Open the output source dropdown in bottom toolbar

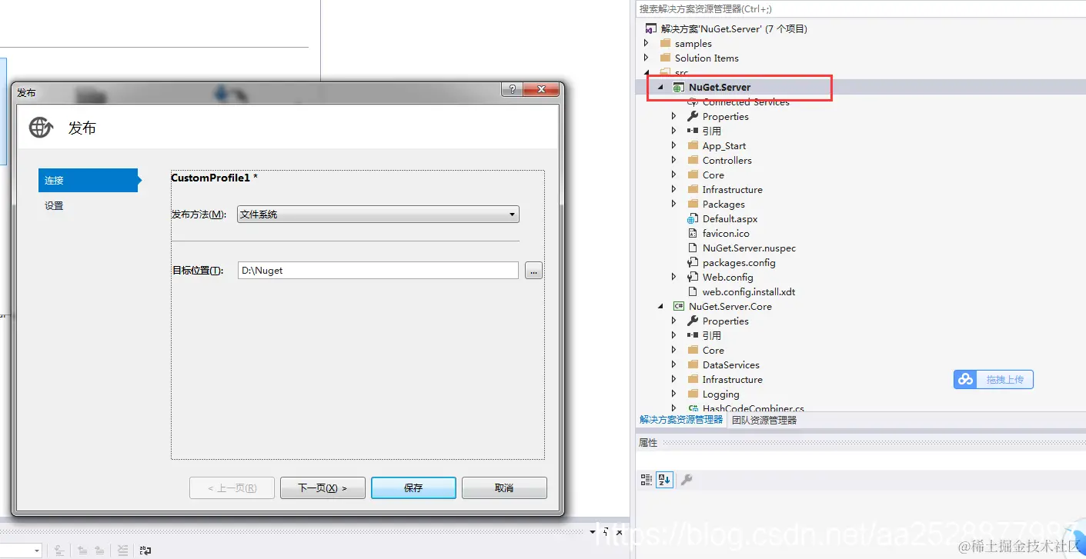tap(37, 551)
